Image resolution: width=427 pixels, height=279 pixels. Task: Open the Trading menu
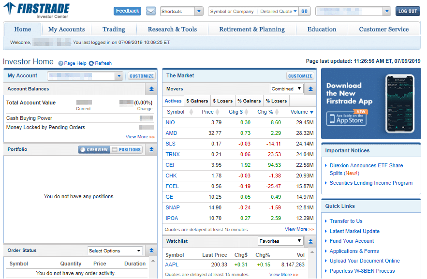coord(114,29)
